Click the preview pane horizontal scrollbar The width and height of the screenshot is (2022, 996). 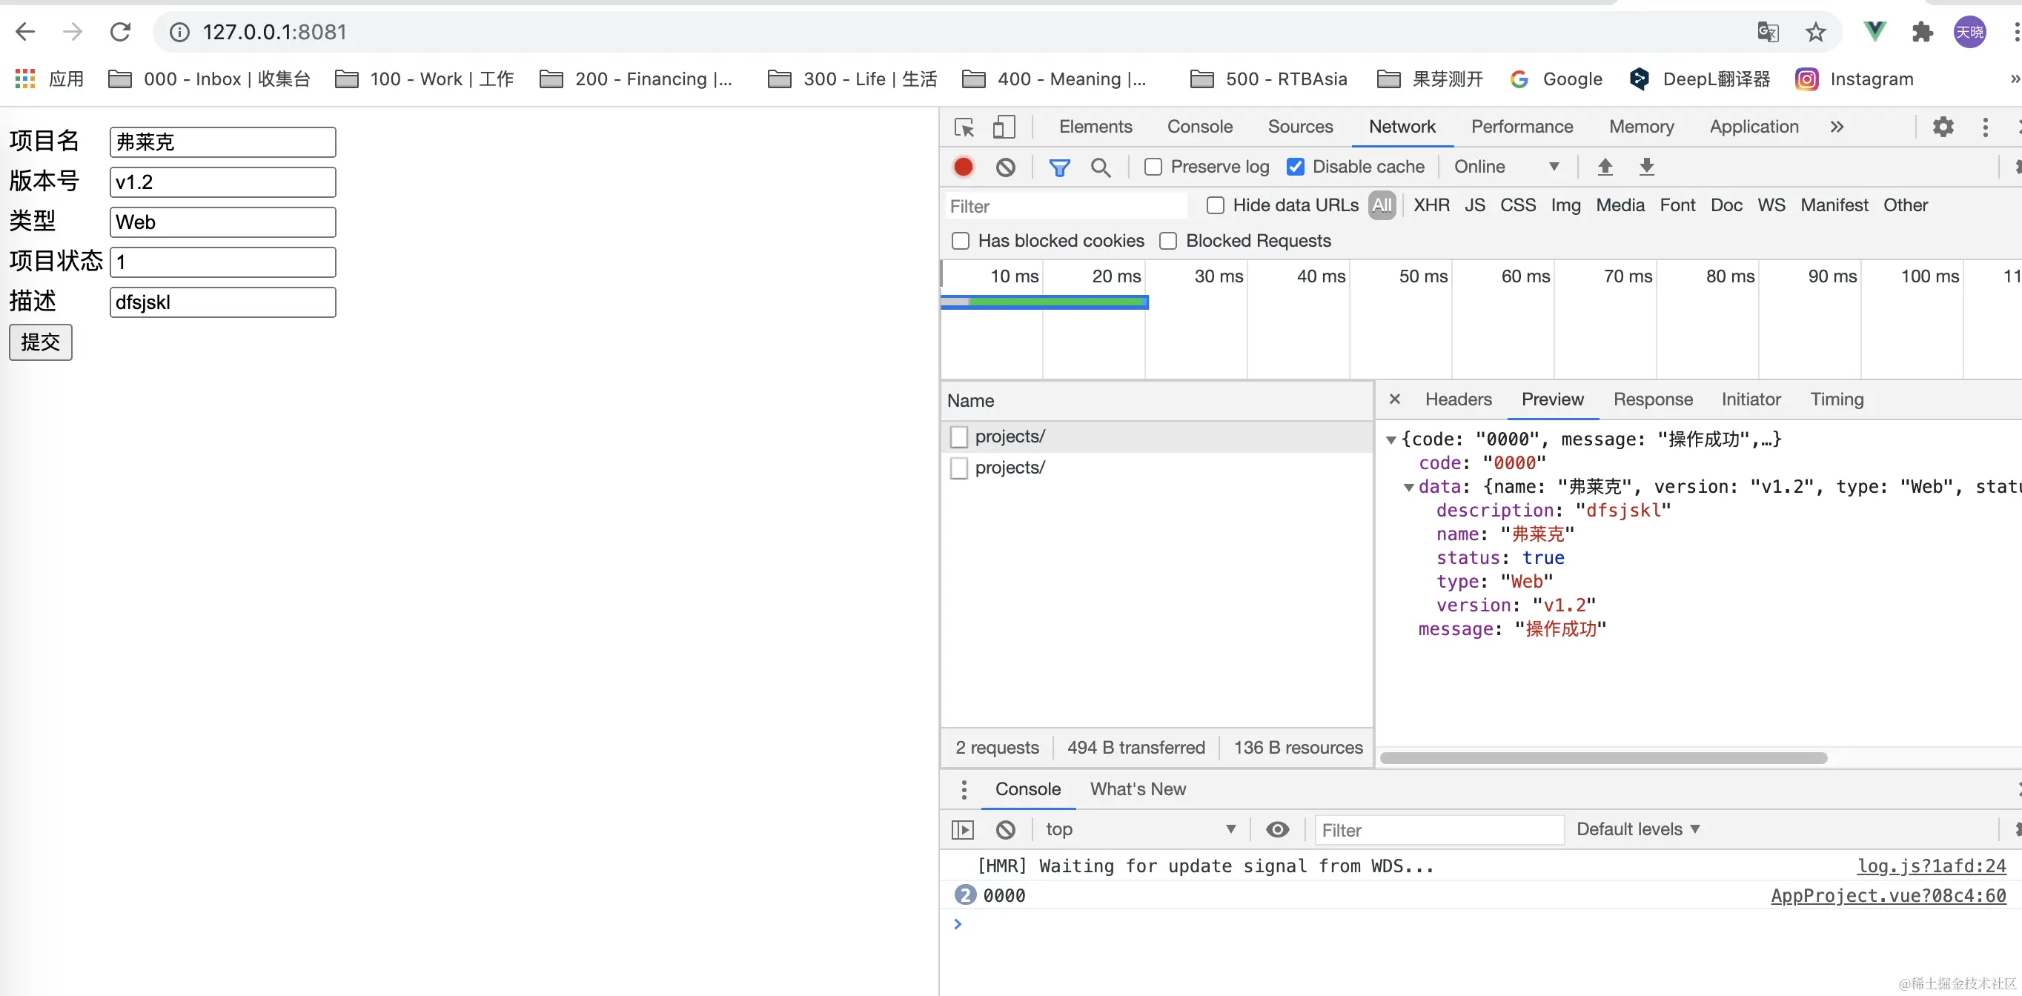(x=1602, y=758)
